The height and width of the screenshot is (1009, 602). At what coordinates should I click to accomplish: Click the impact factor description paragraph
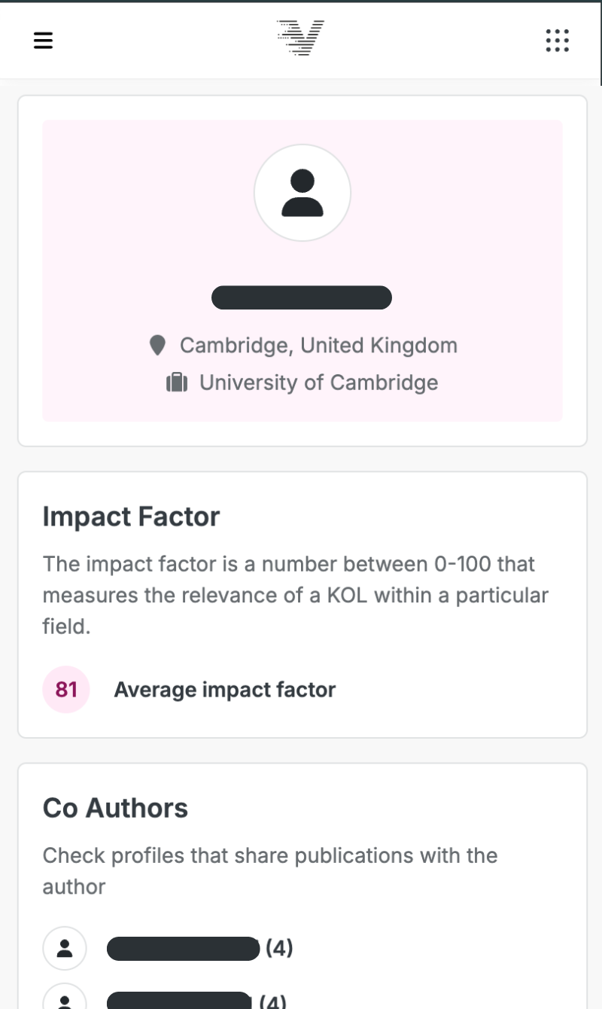pyautogui.click(x=295, y=595)
